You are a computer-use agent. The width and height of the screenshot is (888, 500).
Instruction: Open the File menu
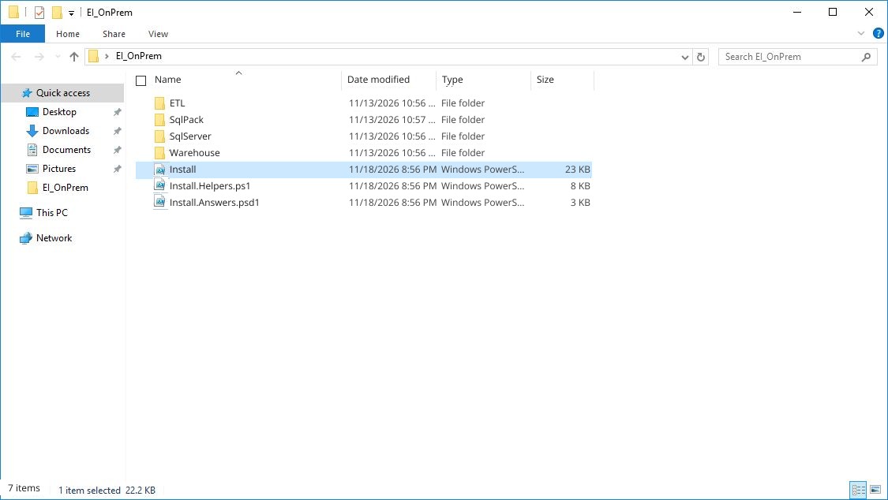click(23, 34)
